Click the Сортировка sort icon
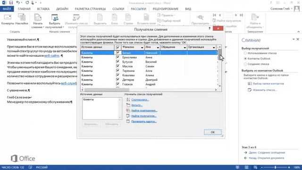Screen dimensions: 302x170 [x=128, y=100]
